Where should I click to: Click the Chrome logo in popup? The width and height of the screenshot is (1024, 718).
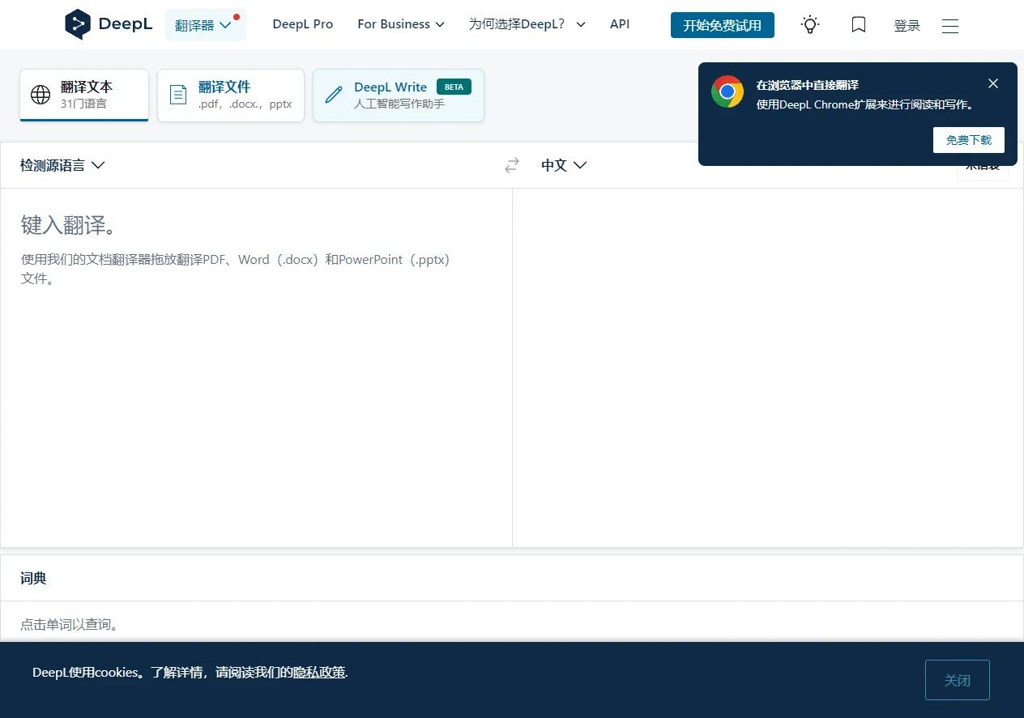[727, 91]
